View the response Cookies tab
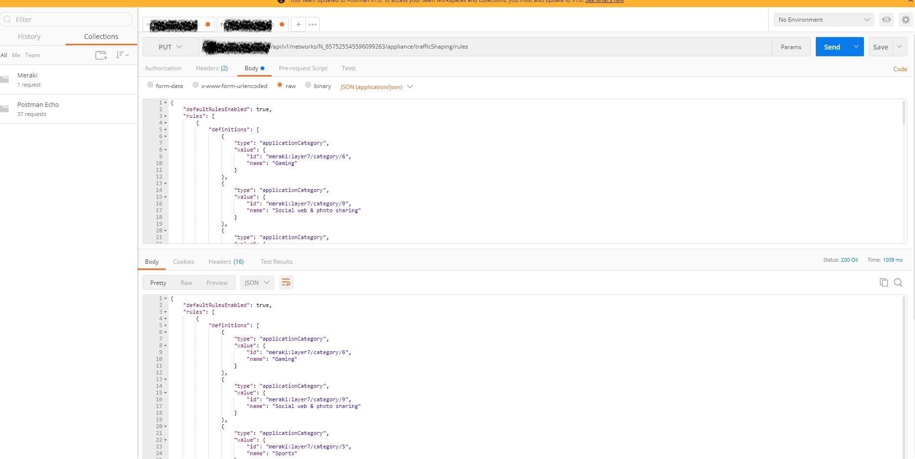 point(183,262)
